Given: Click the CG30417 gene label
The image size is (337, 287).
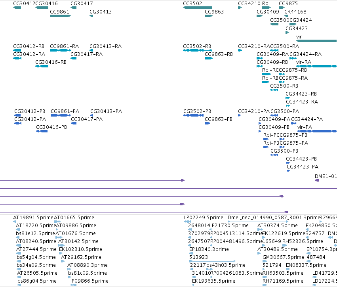Looking at the screenshot, I should tap(82, 4).
